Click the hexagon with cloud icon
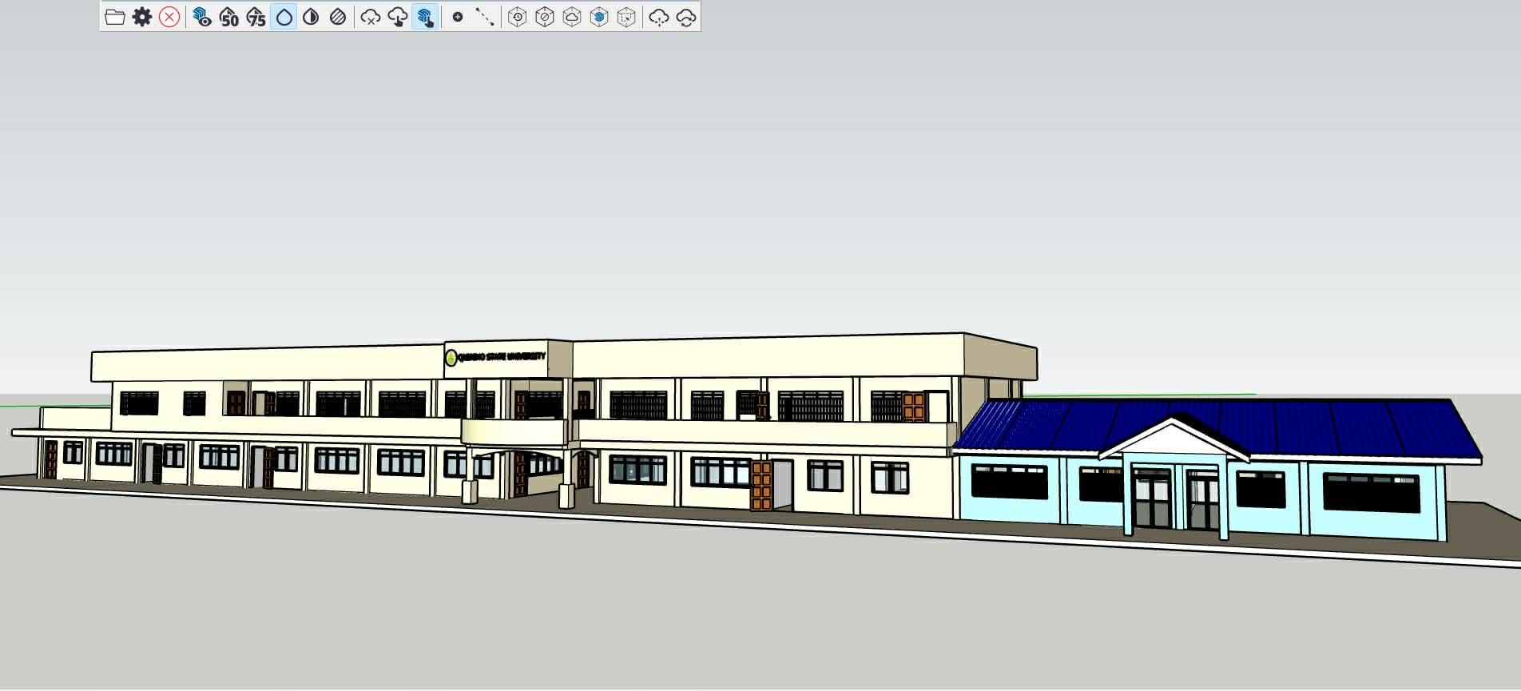Image resolution: width=1521 pixels, height=691 pixels. (x=572, y=17)
